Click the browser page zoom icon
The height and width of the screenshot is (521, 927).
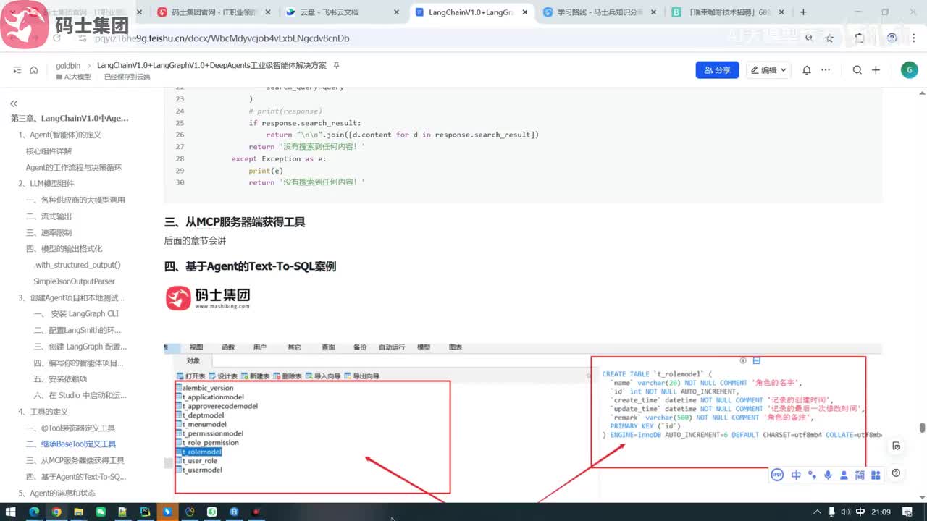tap(810, 38)
